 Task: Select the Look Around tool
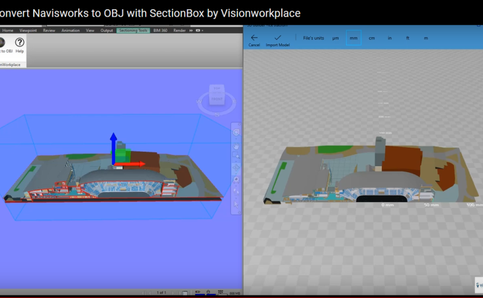[236, 179]
